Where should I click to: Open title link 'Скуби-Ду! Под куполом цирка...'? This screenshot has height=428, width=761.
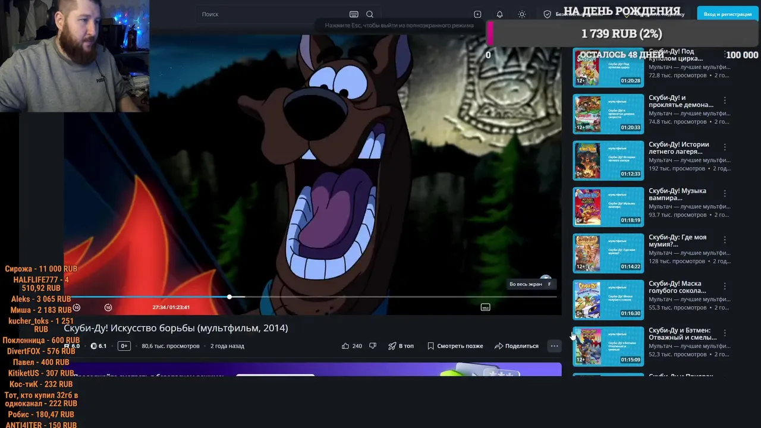point(677,55)
